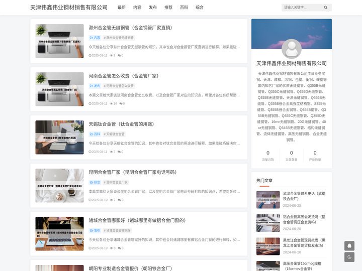The width and height of the screenshot is (362, 271).
Task: Click hashtag #滁州合金管无缝钢管
Action: tap(119, 38)
